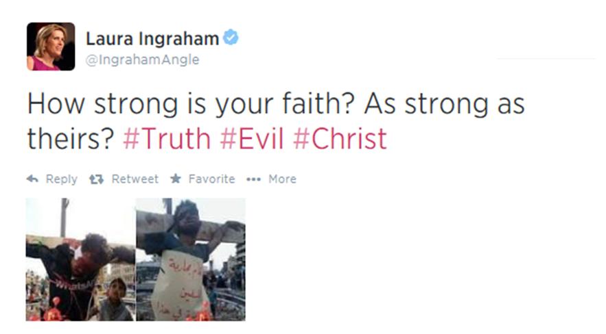Click the three-dot More icon
The height and width of the screenshot is (334, 606).
pos(253,179)
